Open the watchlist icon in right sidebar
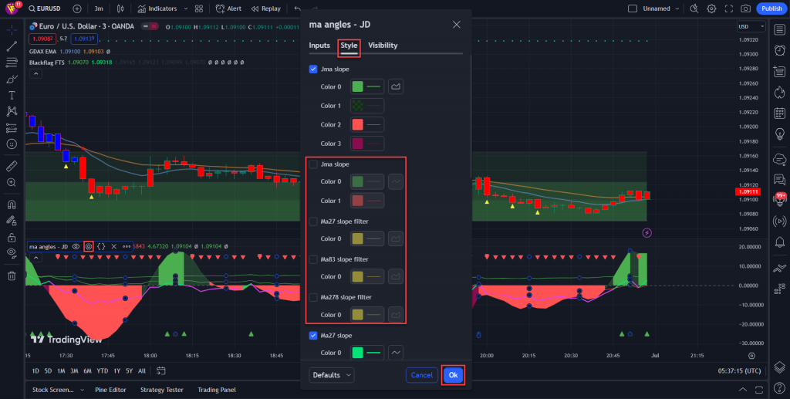The width and height of the screenshot is (790, 399). coord(779,29)
